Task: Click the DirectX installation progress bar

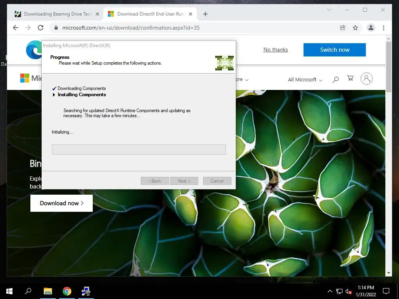Action: [x=139, y=149]
